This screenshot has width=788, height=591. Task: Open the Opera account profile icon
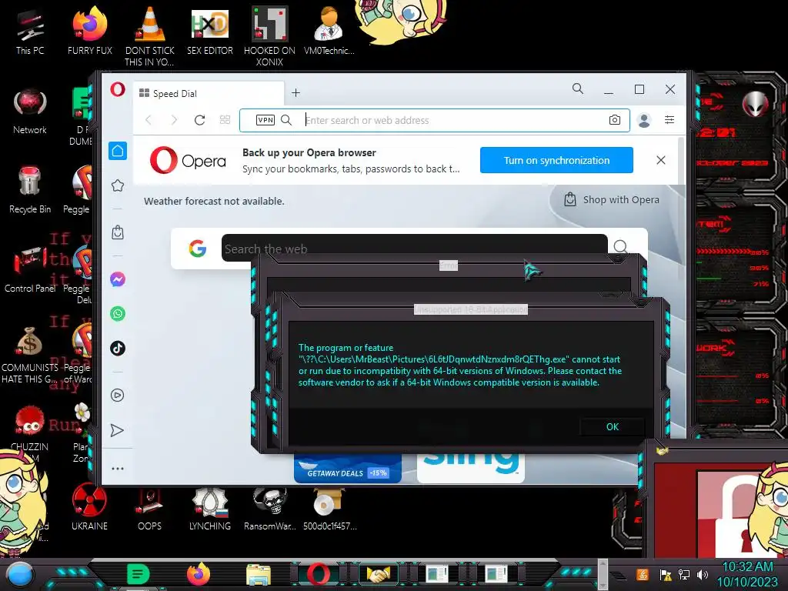(644, 120)
